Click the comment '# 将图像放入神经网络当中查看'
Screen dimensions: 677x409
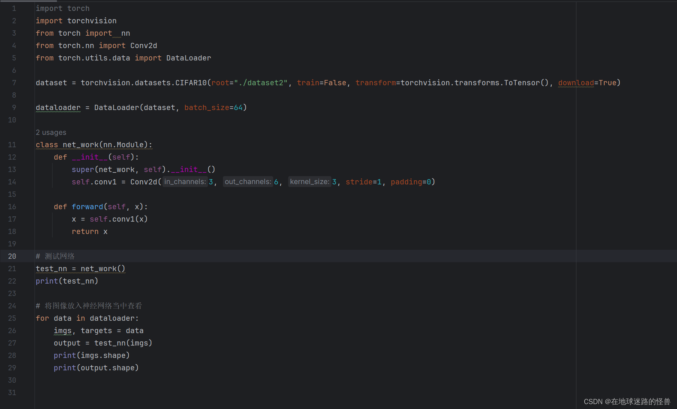(x=89, y=306)
